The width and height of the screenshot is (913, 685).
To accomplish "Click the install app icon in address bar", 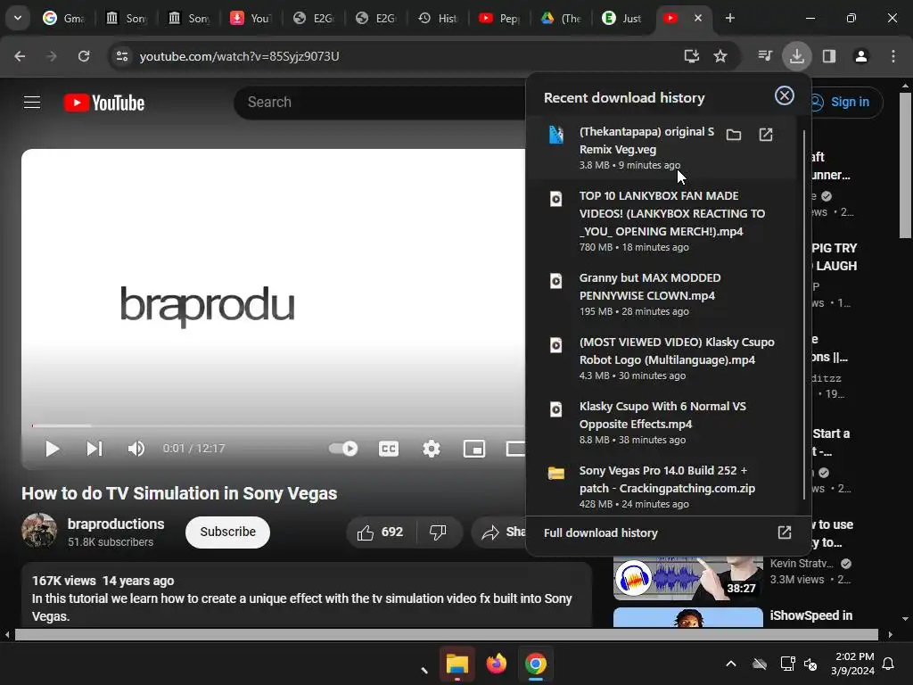I will click(x=691, y=56).
